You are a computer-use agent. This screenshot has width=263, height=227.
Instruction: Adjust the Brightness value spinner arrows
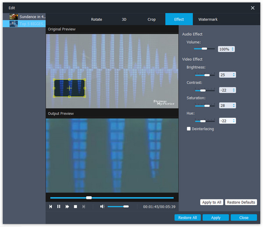234,75
